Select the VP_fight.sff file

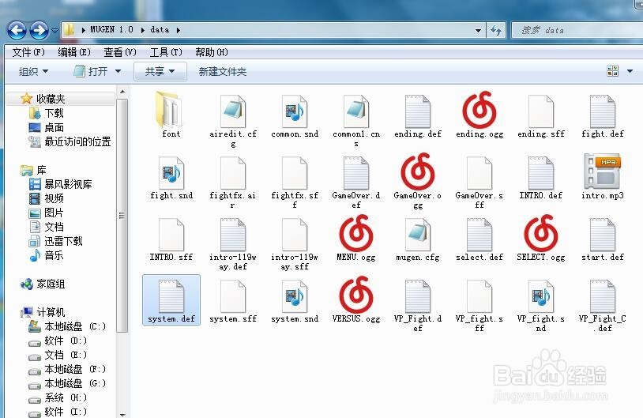pyautogui.click(x=479, y=296)
